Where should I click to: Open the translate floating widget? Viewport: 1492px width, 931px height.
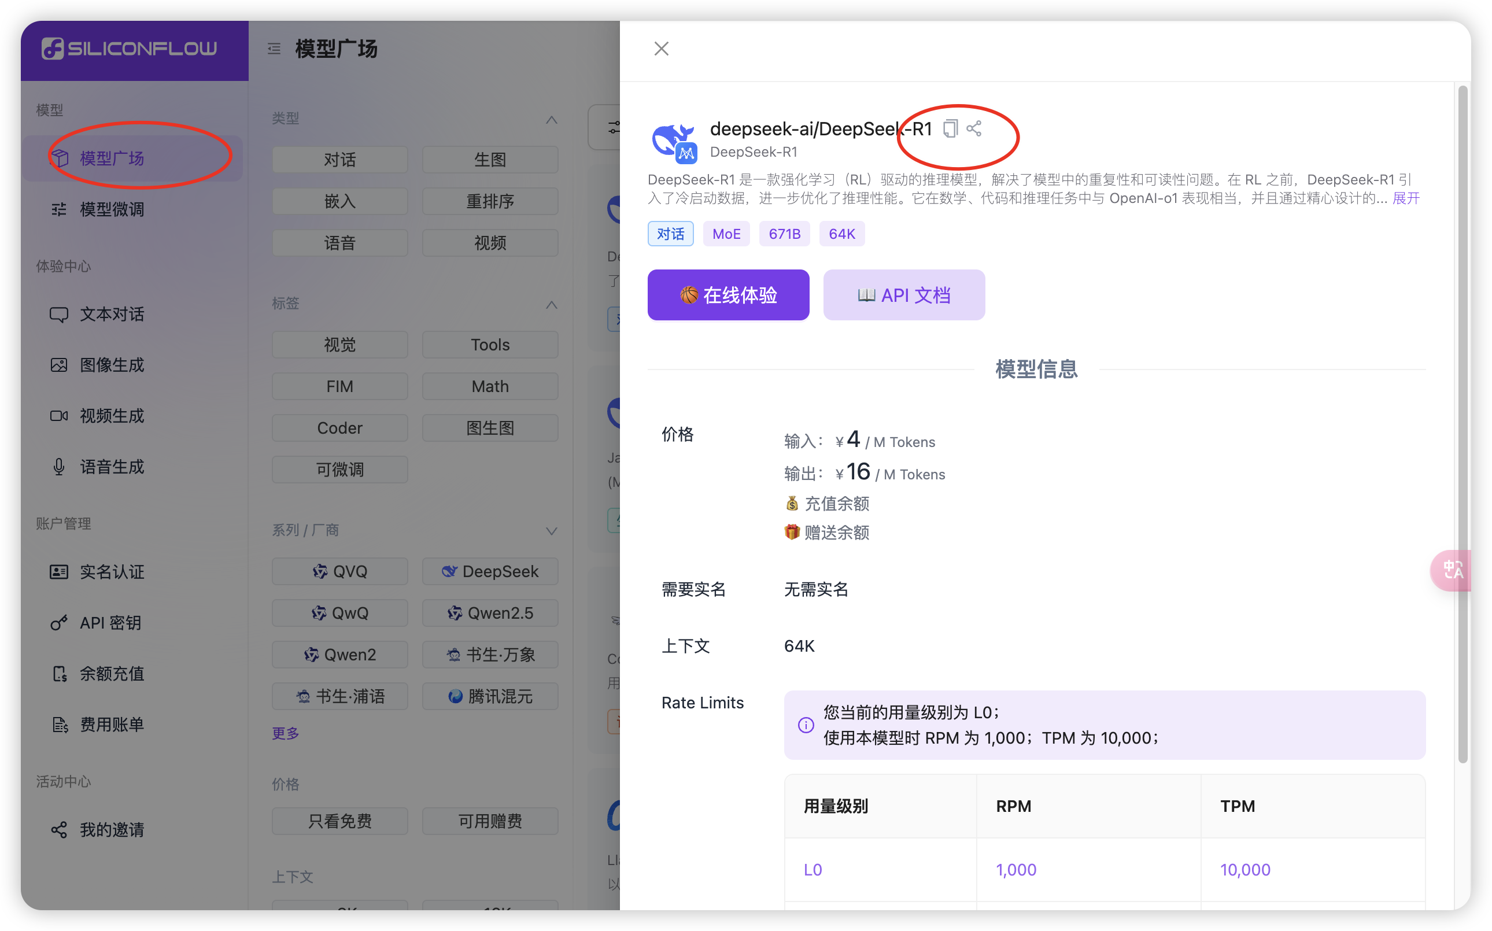pyautogui.click(x=1452, y=570)
